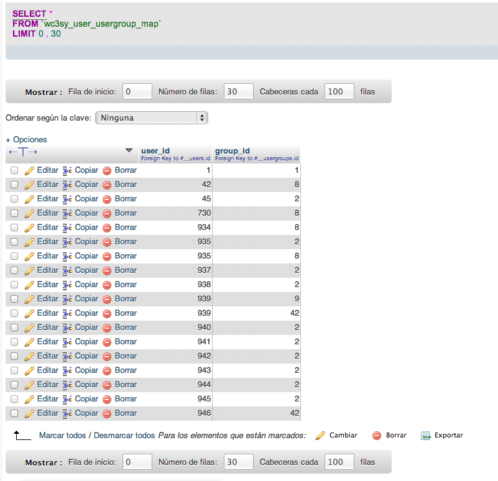The image size is (498, 481).
Task: Click the top Cabeceras cada field
Action: pyautogui.click(x=339, y=91)
